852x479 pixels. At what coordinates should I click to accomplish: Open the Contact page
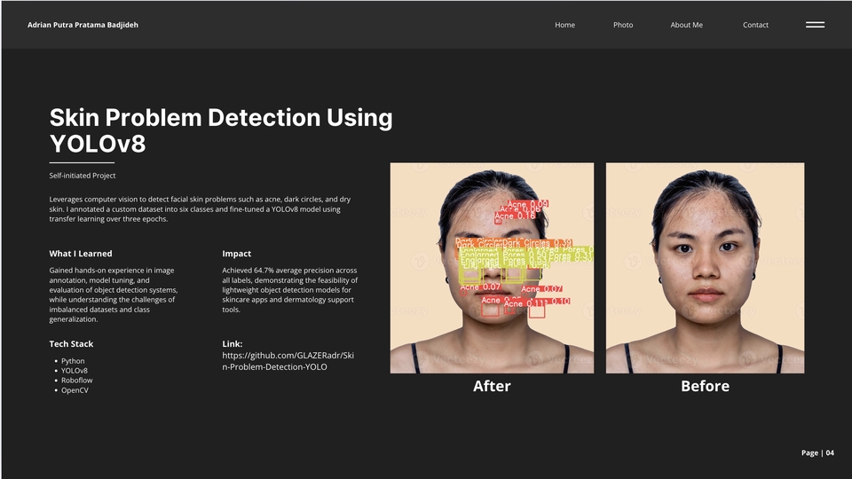755,25
